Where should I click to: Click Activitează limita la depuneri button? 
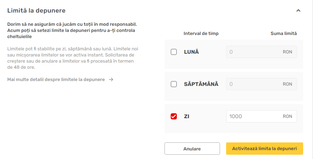(x=265, y=149)
